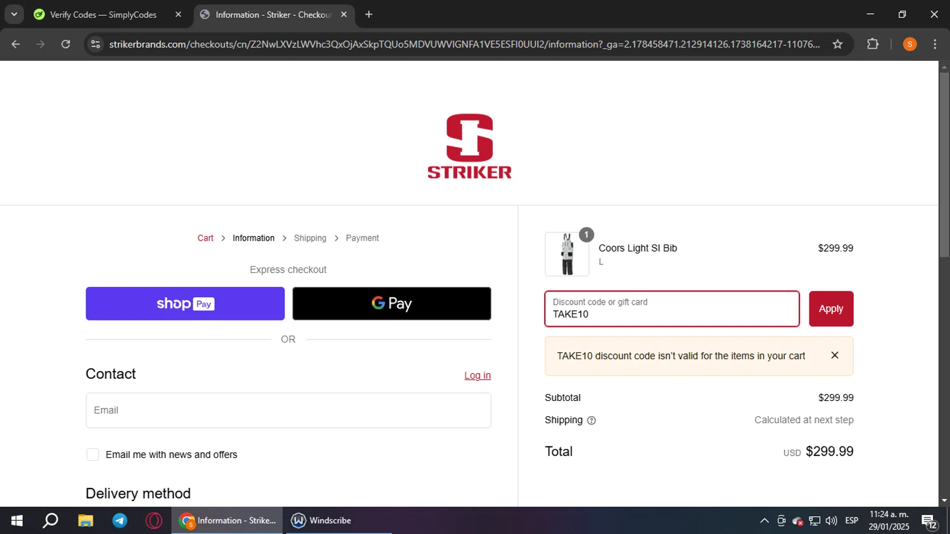
Task: Open Opera browser from the taskbar
Action: 154,521
